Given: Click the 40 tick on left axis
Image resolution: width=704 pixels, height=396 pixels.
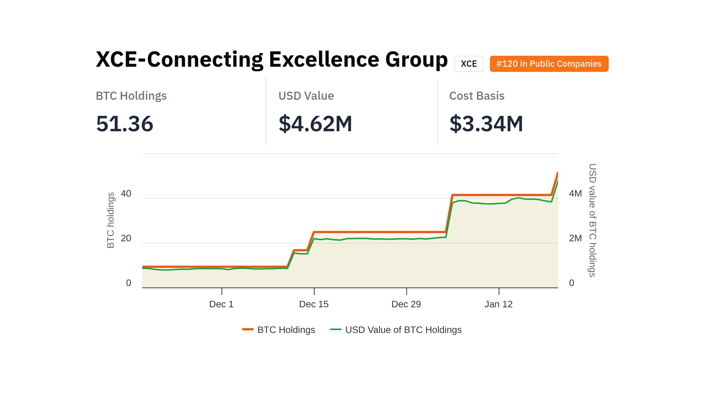Looking at the screenshot, I should (126, 194).
